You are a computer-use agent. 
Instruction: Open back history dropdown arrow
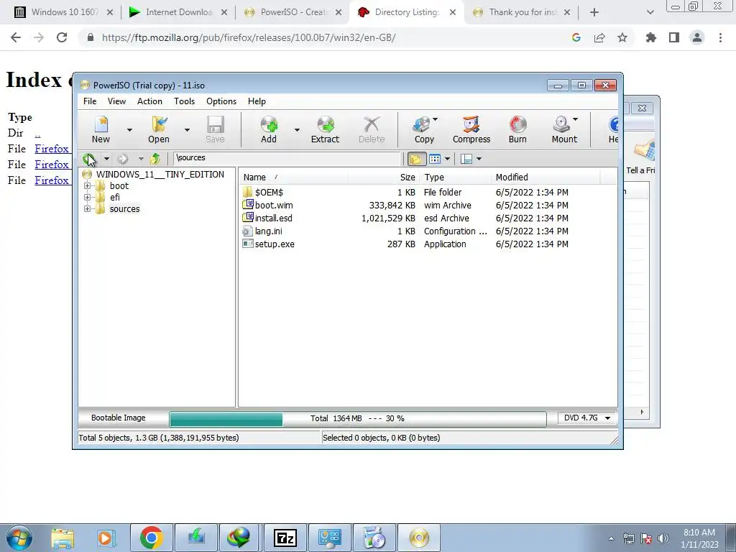(106, 159)
